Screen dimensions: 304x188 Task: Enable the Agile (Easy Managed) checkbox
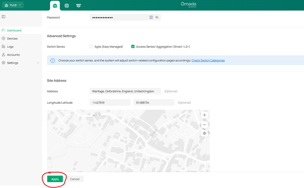click(92, 47)
